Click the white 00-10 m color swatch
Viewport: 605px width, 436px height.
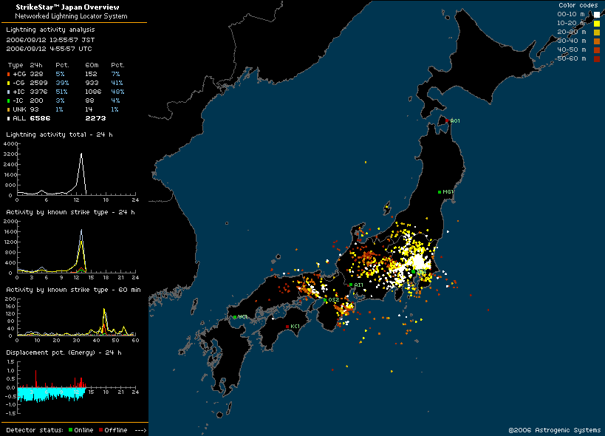596,14
